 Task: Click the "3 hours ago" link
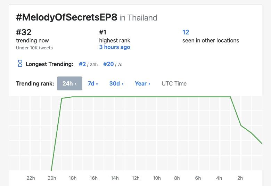pyautogui.click(x=115, y=47)
